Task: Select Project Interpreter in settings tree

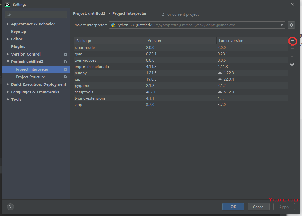Action: [x=36, y=69]
